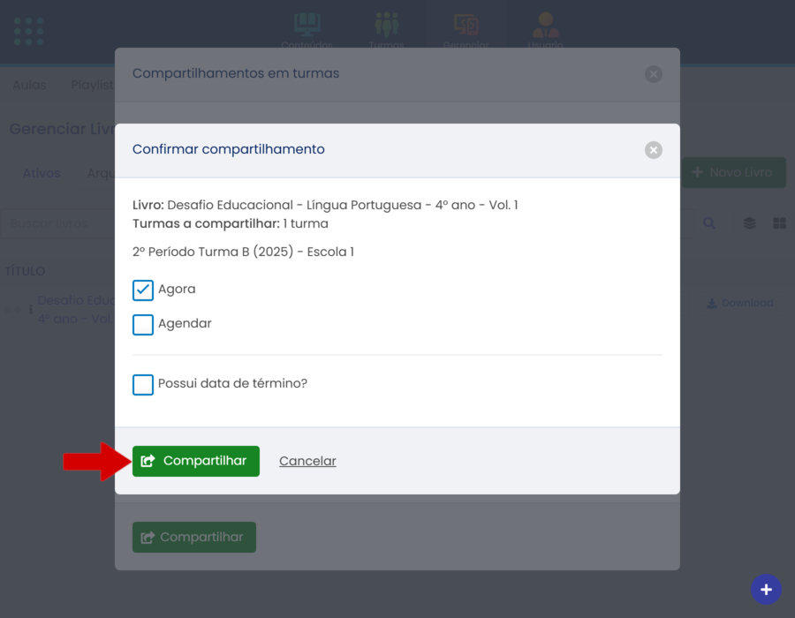Screen dimensions: 795x618
Task: Click the dotted grid app logo
Action: pos(29,31)
